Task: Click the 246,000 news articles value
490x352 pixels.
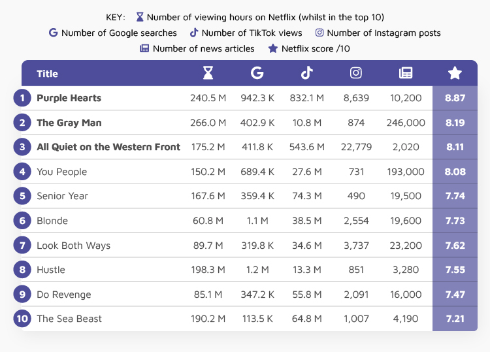Action: click(x=406, y=123)
